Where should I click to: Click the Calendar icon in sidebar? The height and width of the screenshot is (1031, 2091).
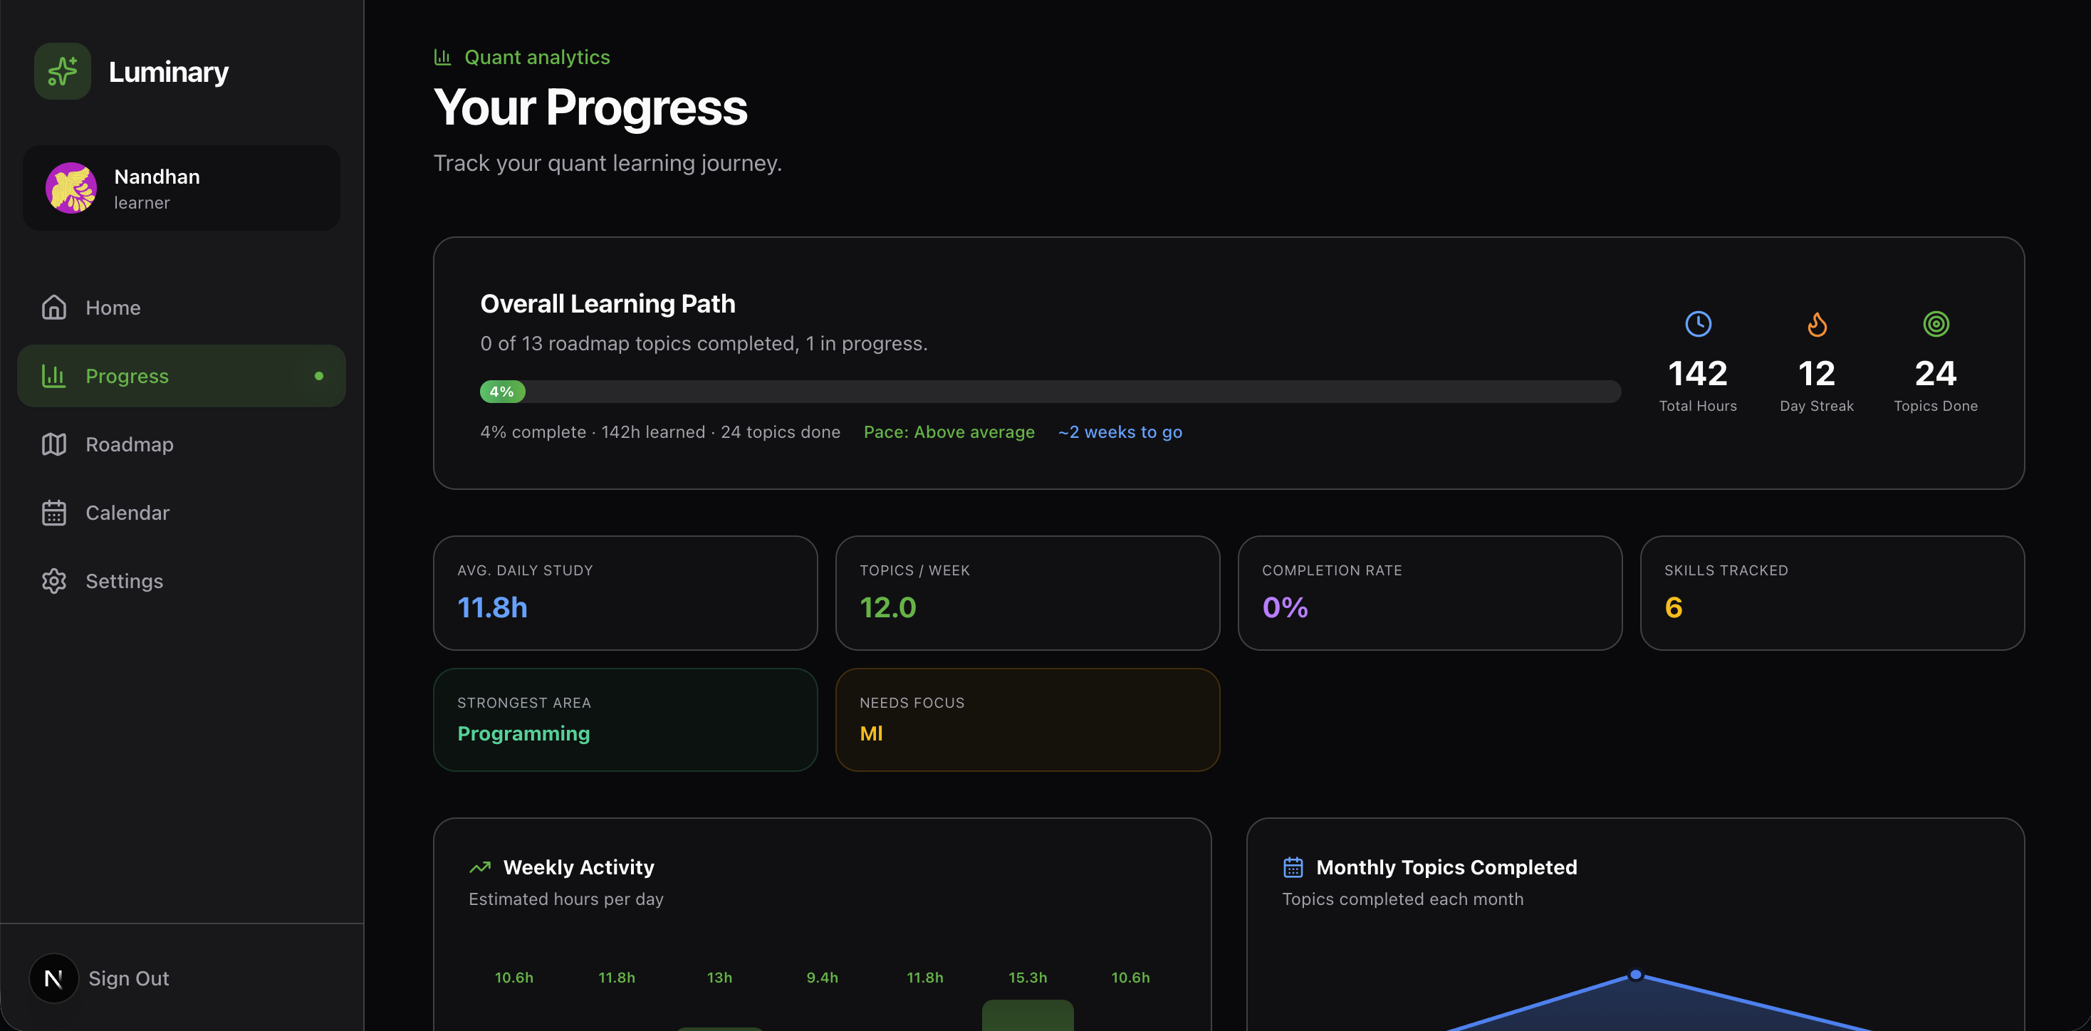coord(53,512)
